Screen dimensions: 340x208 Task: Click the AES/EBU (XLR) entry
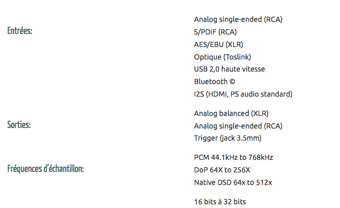[x=218, y=44]
